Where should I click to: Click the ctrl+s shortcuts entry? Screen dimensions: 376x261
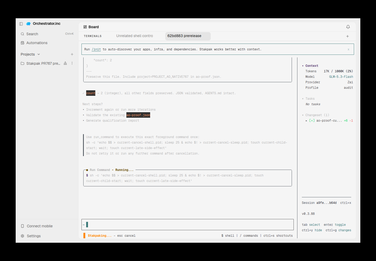[278, 236]
